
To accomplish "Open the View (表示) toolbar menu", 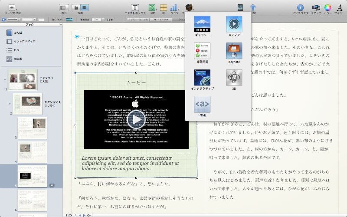I will 64,8.
